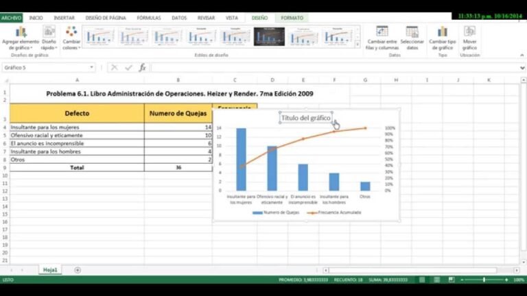This screenshot has width=527, height=296.
Task: Open the Name Box dropdown arrow
Action: coord(91,68)
